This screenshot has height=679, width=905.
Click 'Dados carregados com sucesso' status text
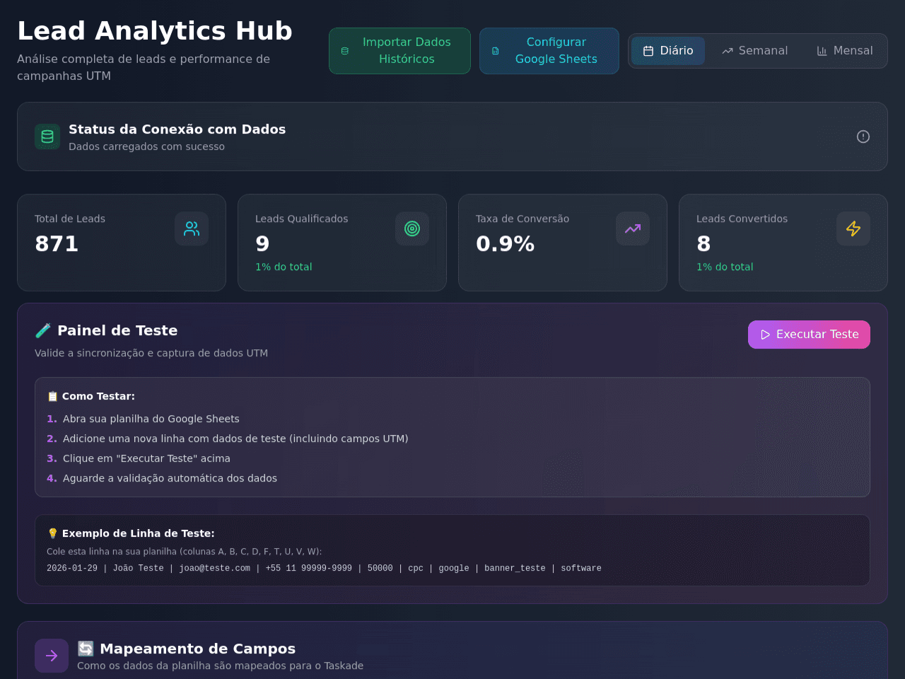pyautogui.click(x=146, y=146)
